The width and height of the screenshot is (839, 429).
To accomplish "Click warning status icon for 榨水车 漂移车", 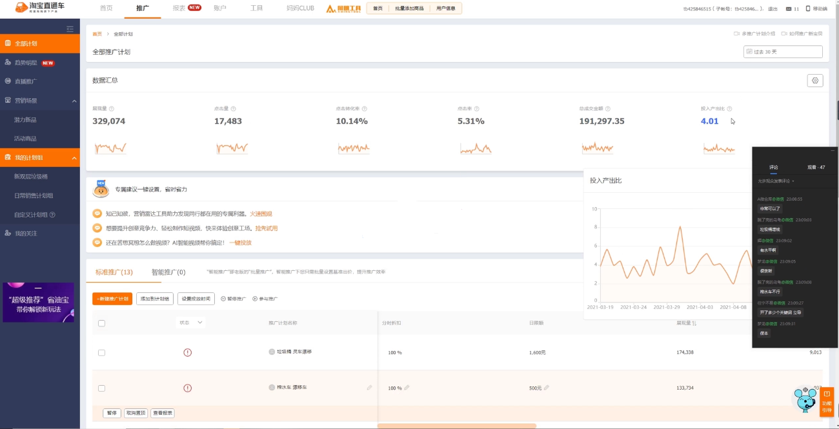I will pos(188,388).
